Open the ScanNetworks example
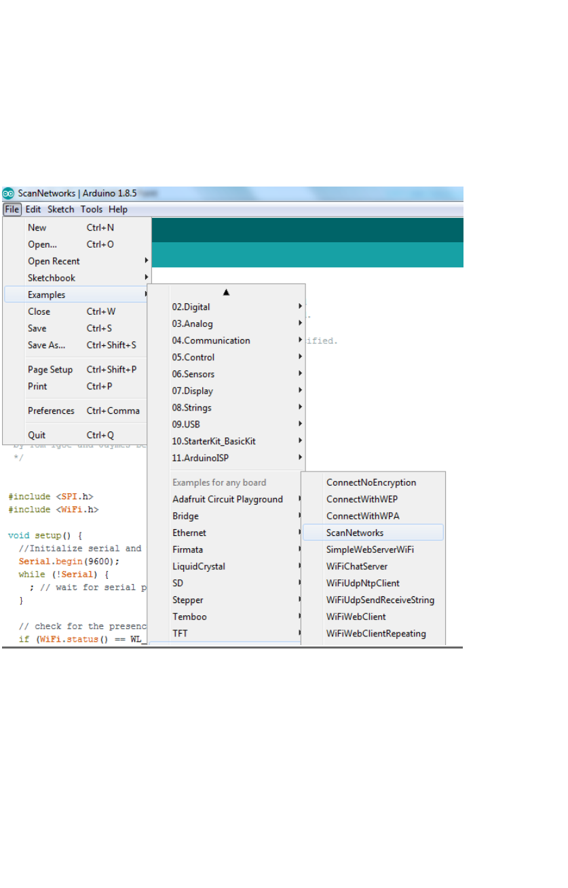Image resolution: width=568 pixels, height=888 pixels. coord(373,533)
